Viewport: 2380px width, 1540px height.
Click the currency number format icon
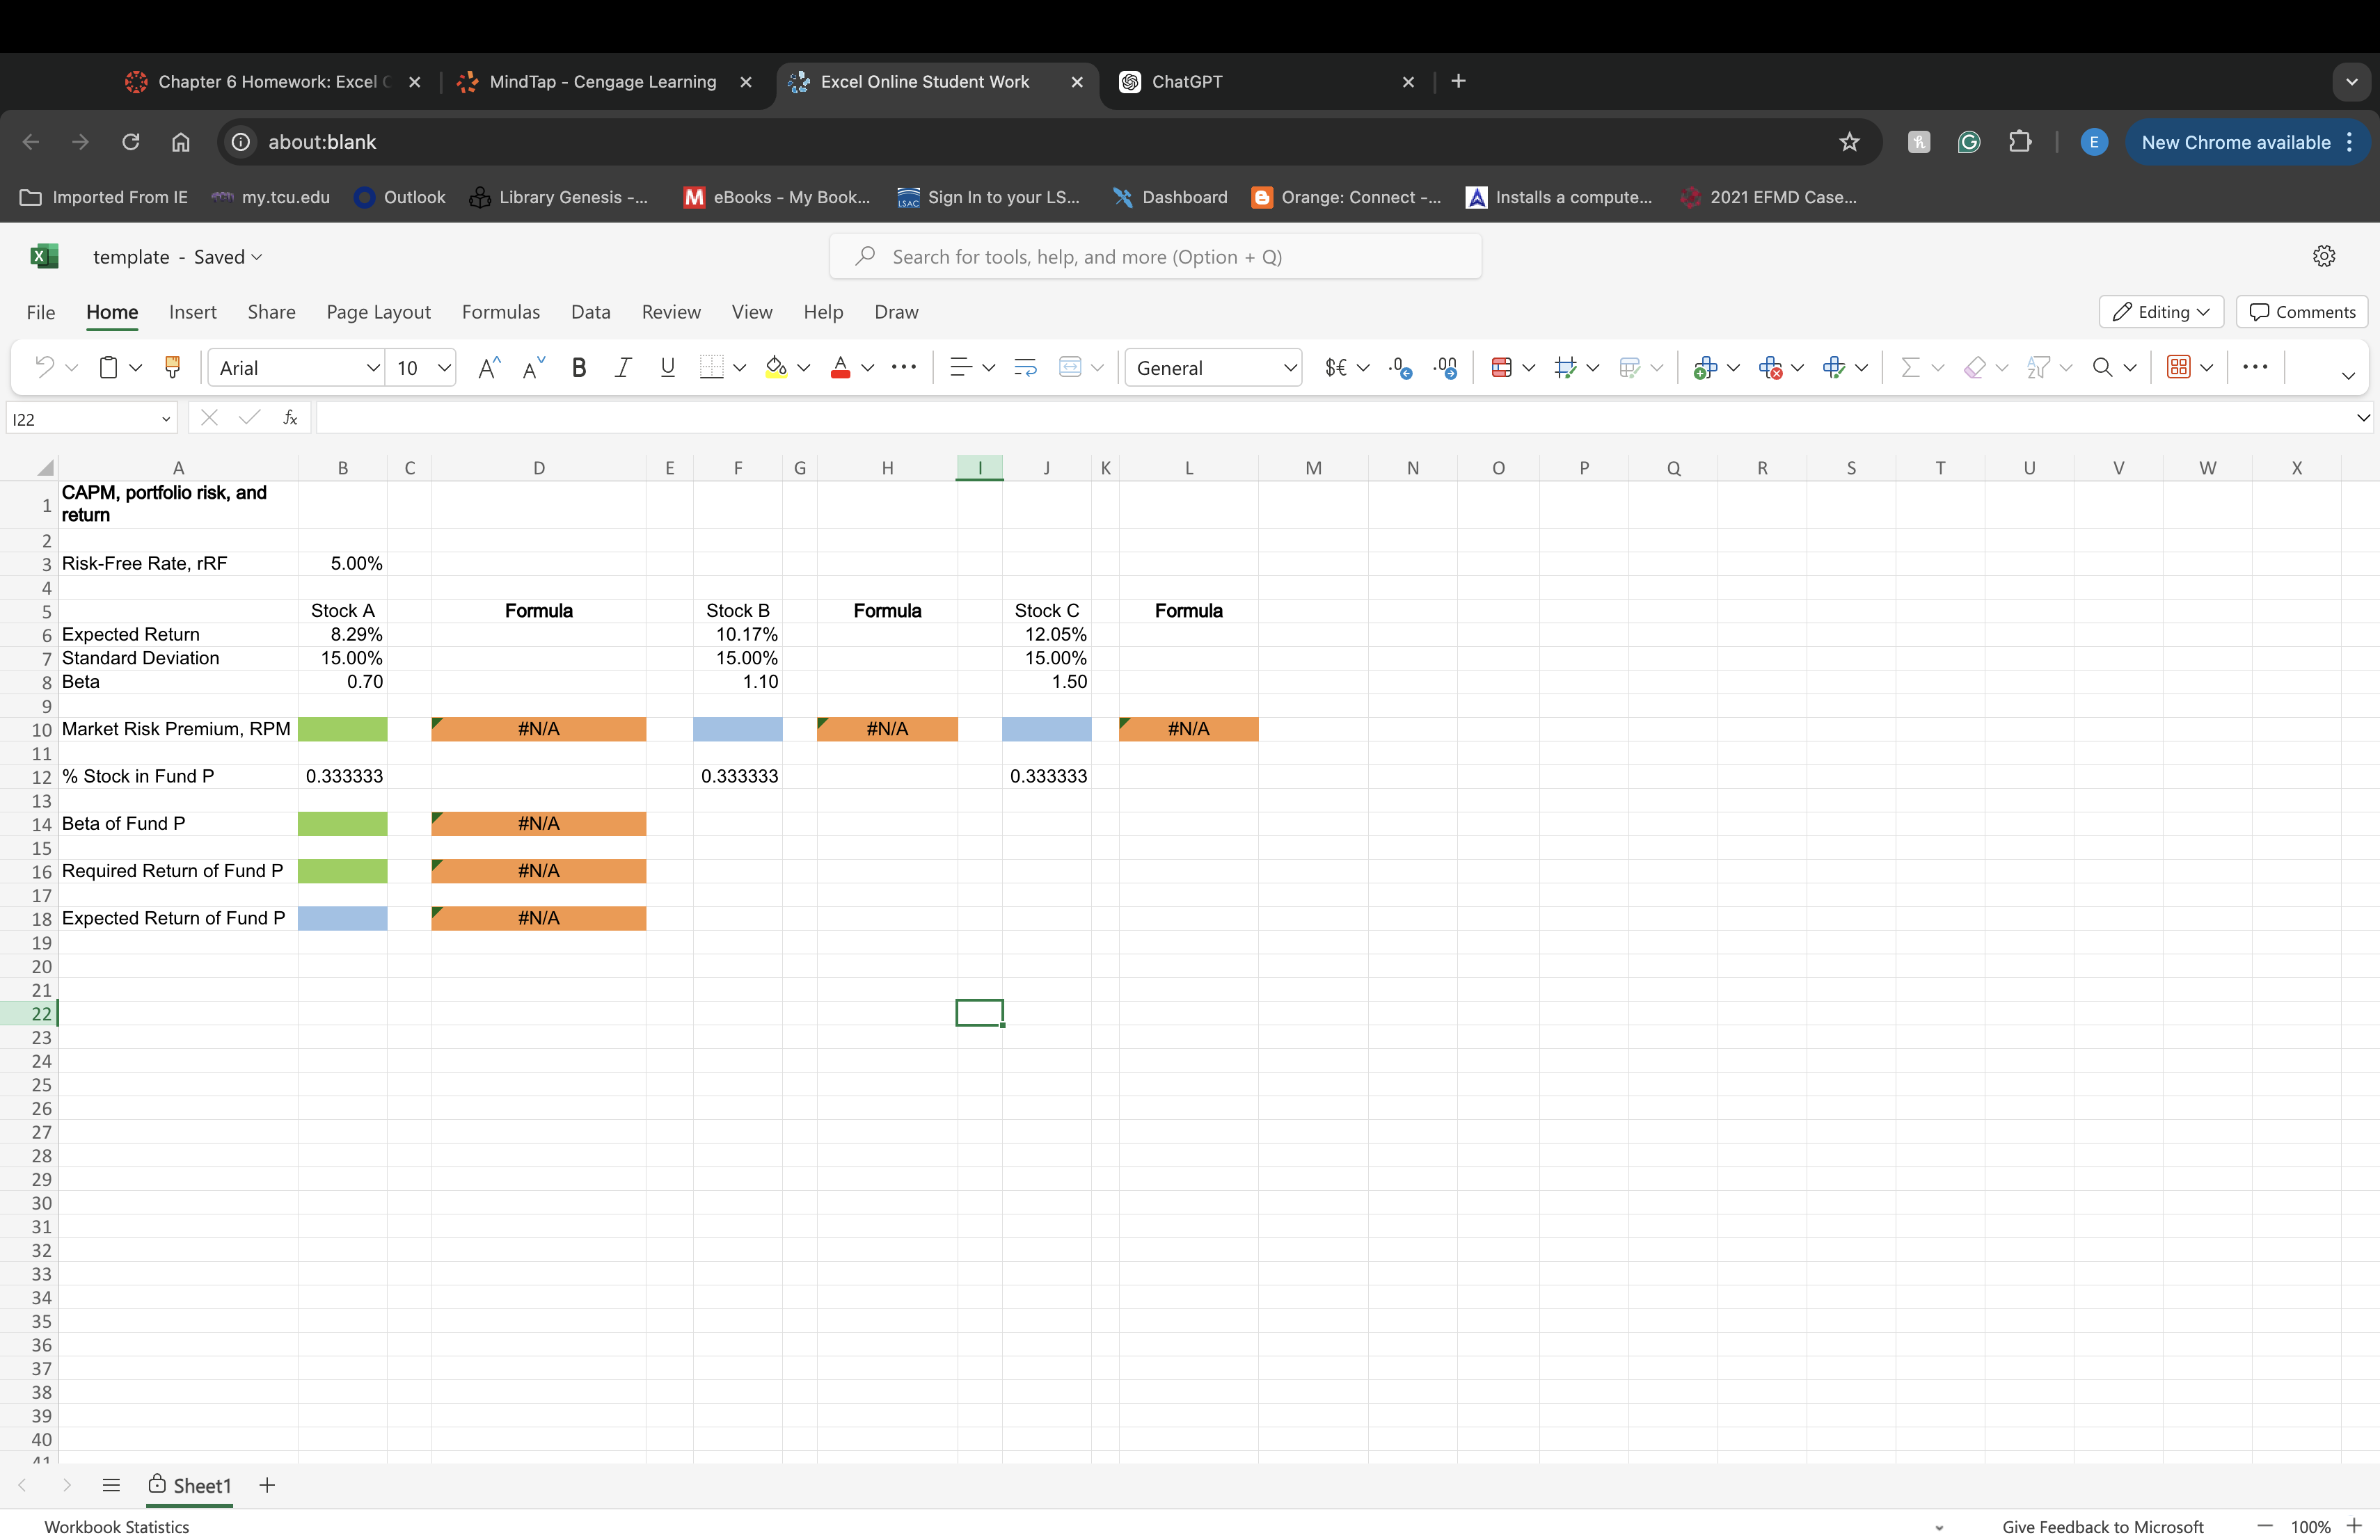point(1336,367)
